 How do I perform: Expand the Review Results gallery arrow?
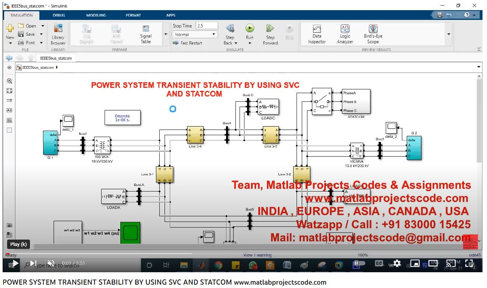[x=449, y=34]
